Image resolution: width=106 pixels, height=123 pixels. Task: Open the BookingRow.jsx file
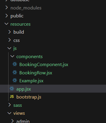click(36, 73)
